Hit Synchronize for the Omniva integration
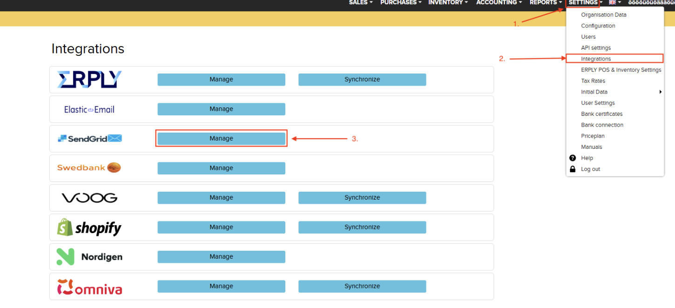This screenshot has width=675, height=308. 362,286
